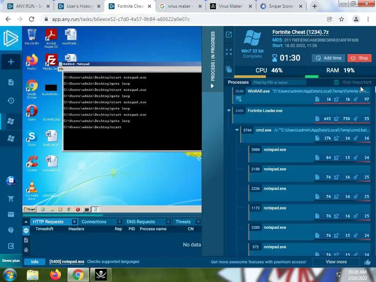
Task: Open pirate skull app in host taskbar
Action: point(101,275)
